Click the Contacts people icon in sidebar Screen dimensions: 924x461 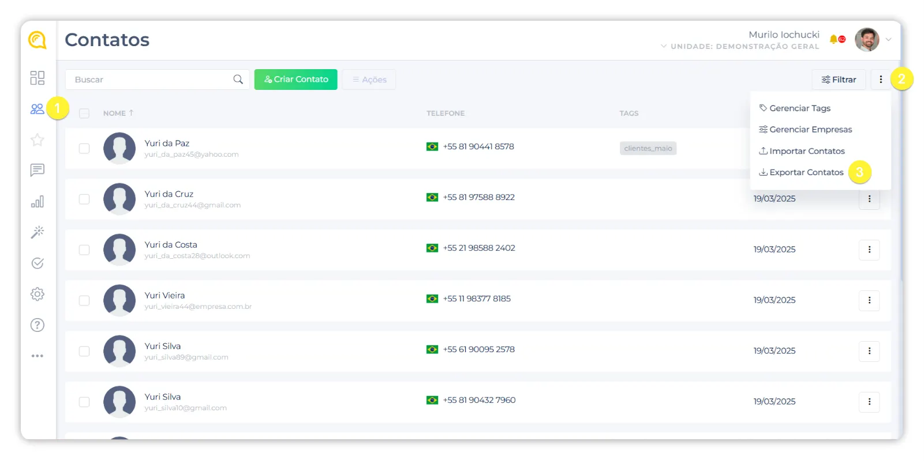(x=38, y=109)
